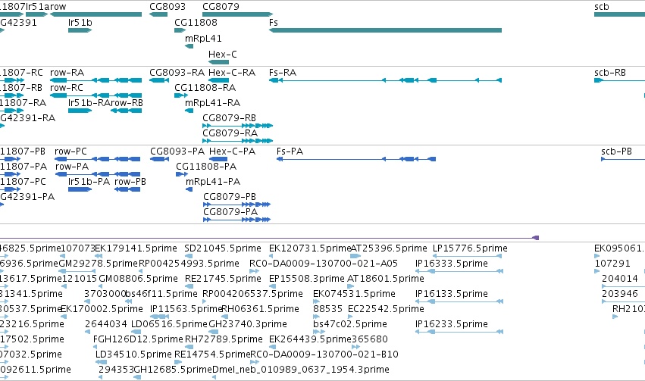Click the IP16133.5prime EST label
Viewport: 645px width, 381px height.
click(x=452, y=295)
